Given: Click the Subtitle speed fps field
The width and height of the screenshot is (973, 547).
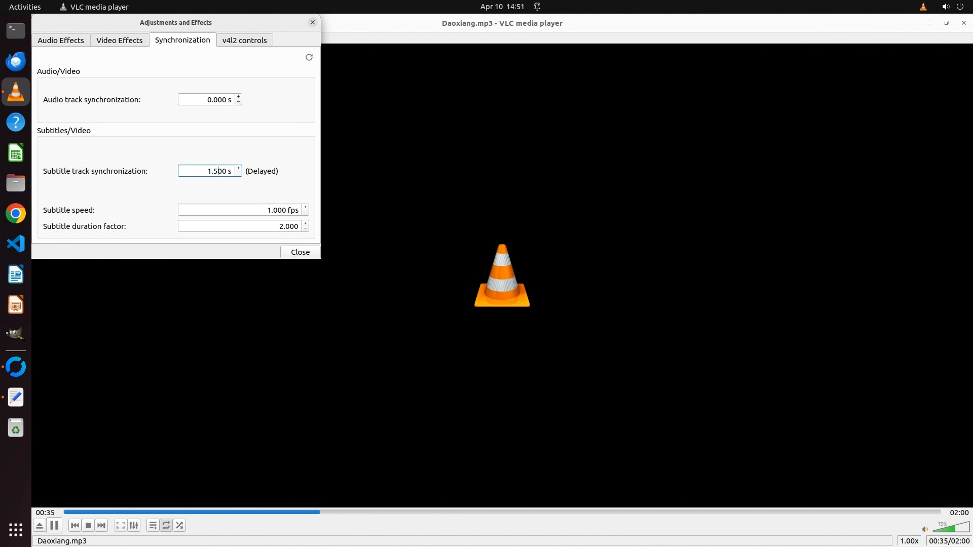Looking at the screenshot, I should point(239,210).
